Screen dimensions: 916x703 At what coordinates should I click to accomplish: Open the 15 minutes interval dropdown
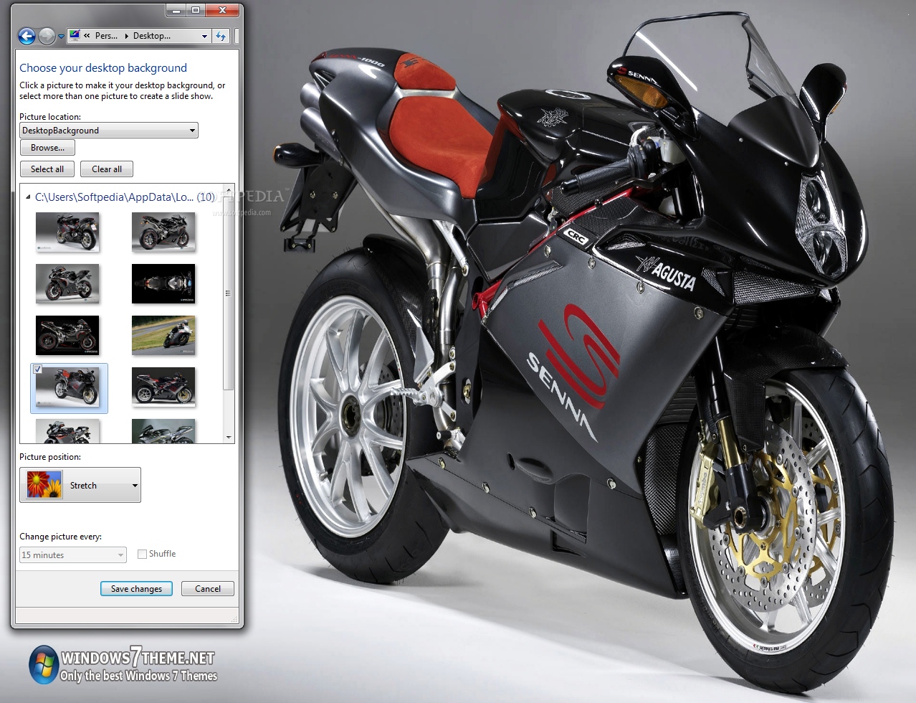73,555
